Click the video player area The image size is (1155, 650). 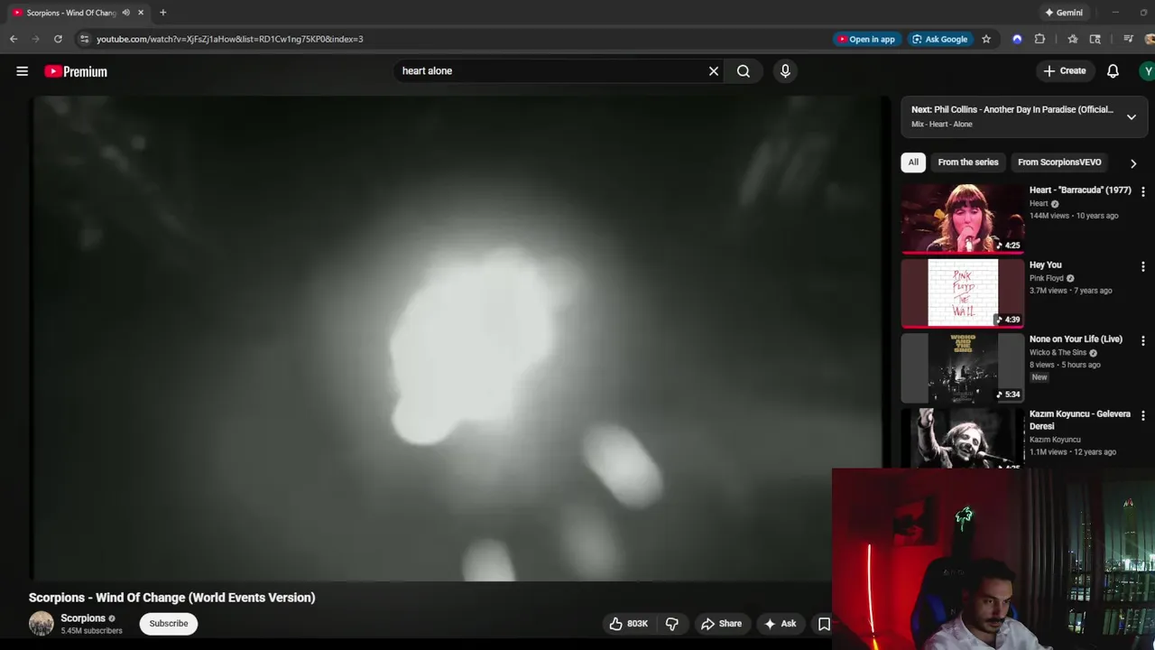[460, 339]
